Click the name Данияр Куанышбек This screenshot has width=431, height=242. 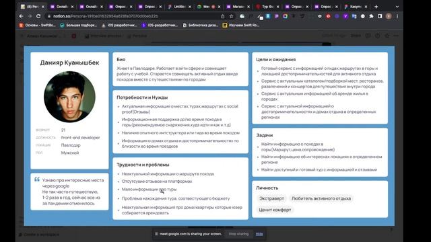[69, 63]
